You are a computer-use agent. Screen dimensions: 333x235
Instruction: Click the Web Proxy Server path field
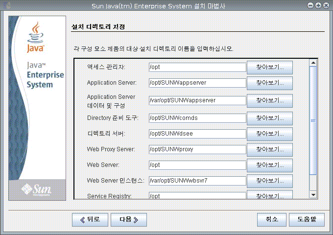click(x=197, y=149)
